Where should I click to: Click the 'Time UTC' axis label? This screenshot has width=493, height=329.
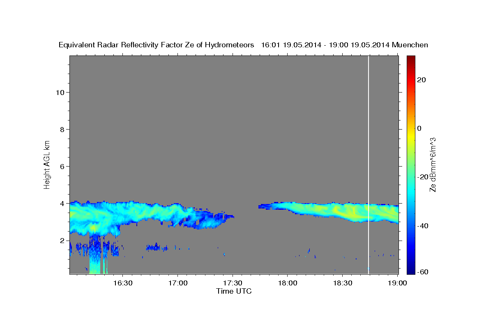tap(234, 291)
